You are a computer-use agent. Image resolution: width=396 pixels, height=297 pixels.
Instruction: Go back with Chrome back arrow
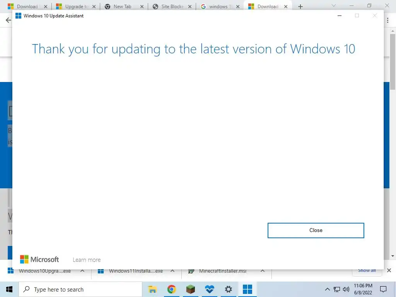(9, 20)
